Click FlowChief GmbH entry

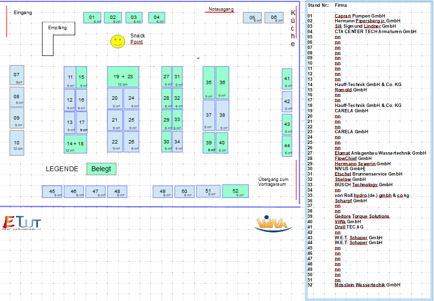pyautogui.click(x=353, y=158)
